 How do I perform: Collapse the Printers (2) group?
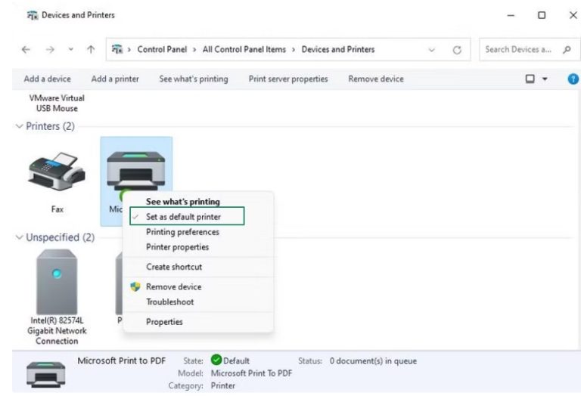click(x=20, y=126)
